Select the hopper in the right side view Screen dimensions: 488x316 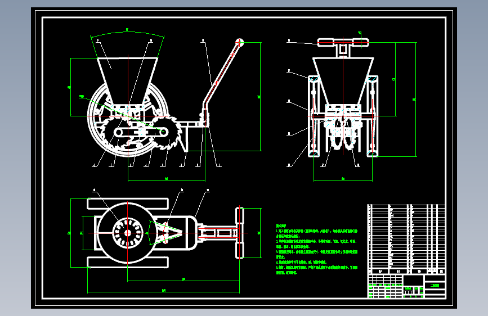point(343,81)
